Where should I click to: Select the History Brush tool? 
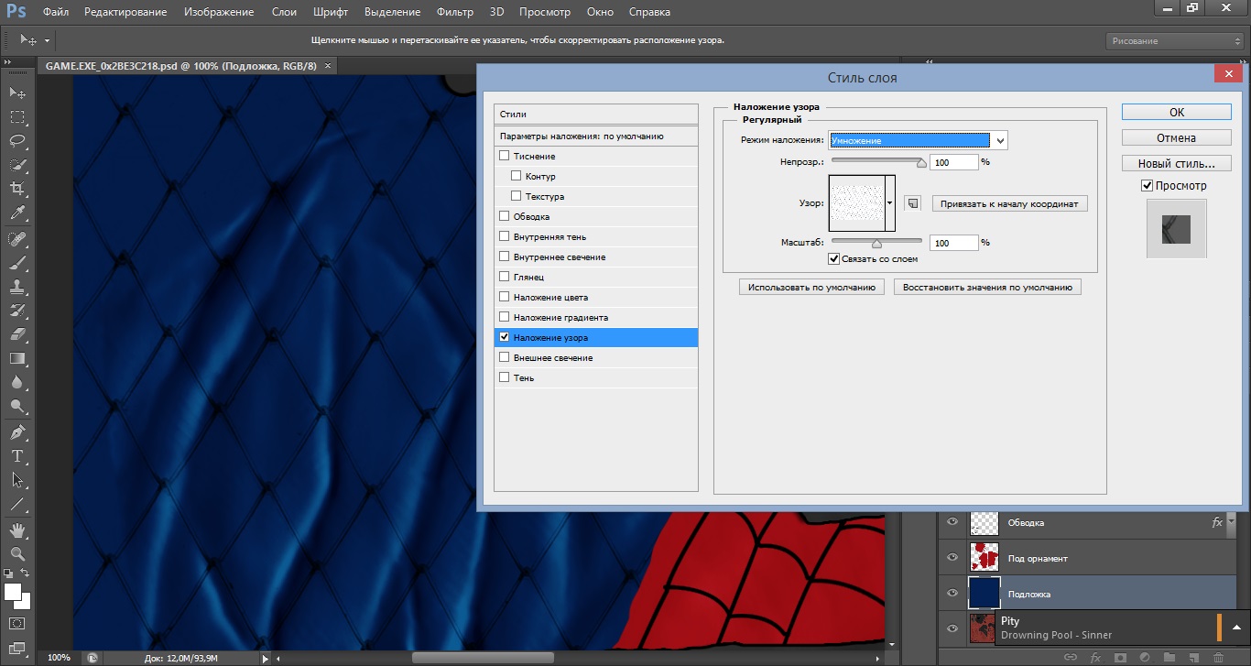pyautogui.click(x=17, y=311)
